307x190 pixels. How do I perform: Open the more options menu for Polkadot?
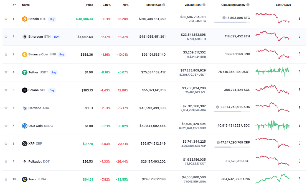[300, 161]
